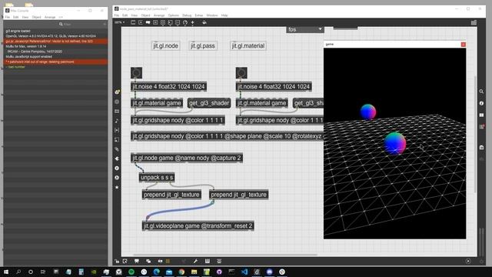Select the jit.gl.videoplane game object
Image resolution: width=492 pixels, height=277 pixels.
[198, 225]
